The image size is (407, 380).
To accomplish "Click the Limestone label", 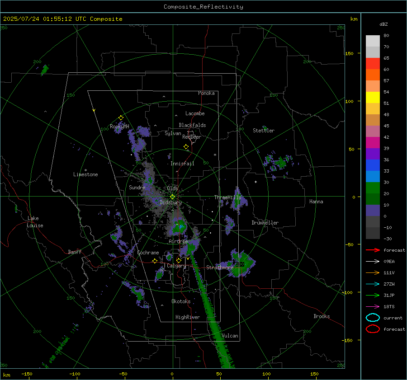I will [85, 174].
